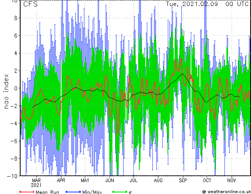The image size is (251, 194).
Task: Click the y-axis value 8
Action: [16, 18]
